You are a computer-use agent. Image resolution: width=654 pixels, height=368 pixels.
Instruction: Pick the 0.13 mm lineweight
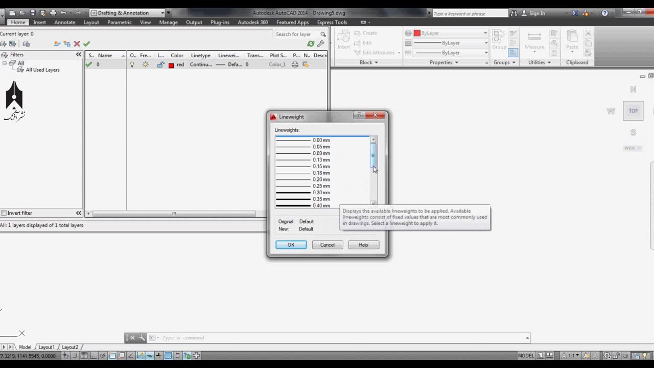click(x=322, y=160)
